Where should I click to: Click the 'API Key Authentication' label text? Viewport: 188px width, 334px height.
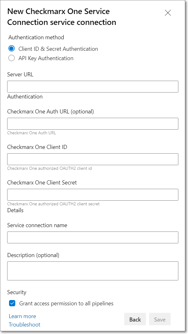(46, 58)
